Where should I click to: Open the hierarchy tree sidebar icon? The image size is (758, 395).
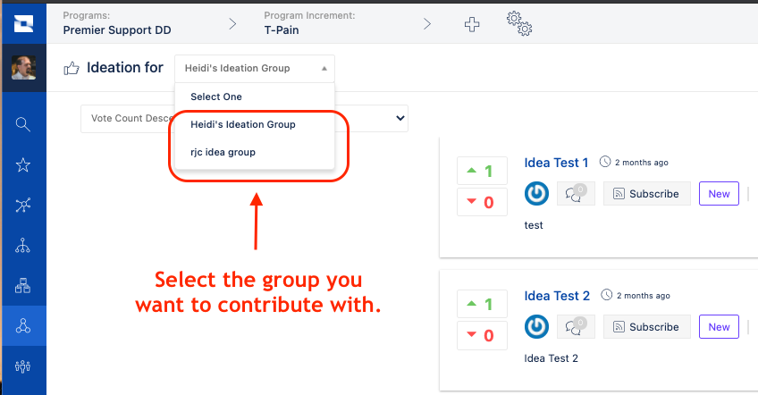coord(22,246)
